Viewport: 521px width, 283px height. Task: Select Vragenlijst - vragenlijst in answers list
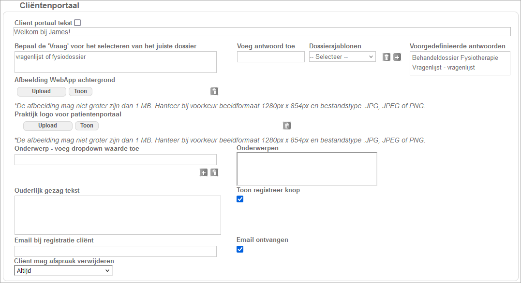point(443,68)
